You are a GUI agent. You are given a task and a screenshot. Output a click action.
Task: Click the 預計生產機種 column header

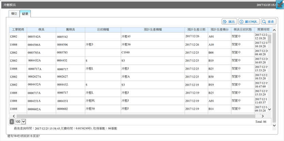point(153,30)
